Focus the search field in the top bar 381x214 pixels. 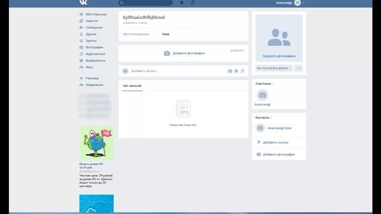(145, 2)
